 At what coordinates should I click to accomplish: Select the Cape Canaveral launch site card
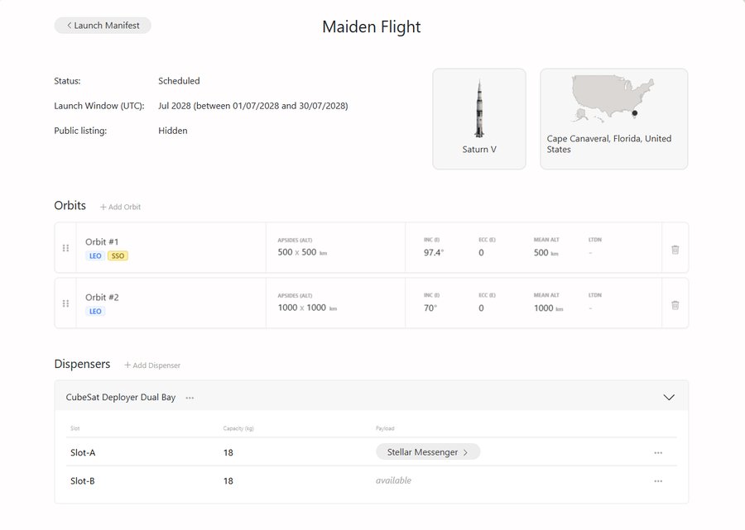[x=614, y=119]
